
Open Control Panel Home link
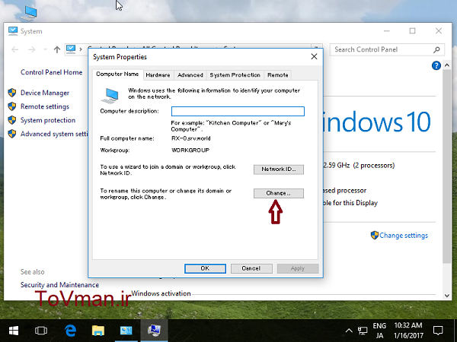[x=51, y=72]
